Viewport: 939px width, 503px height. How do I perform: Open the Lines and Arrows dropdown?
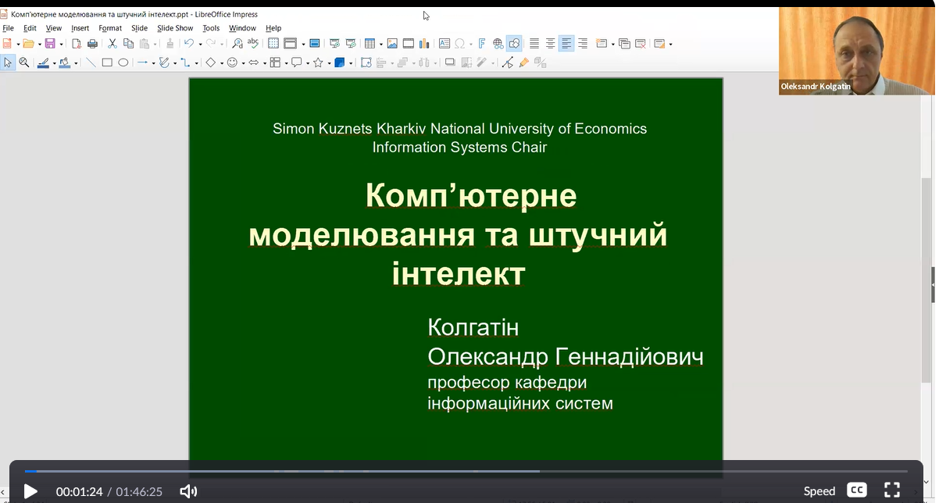(153, 63)
